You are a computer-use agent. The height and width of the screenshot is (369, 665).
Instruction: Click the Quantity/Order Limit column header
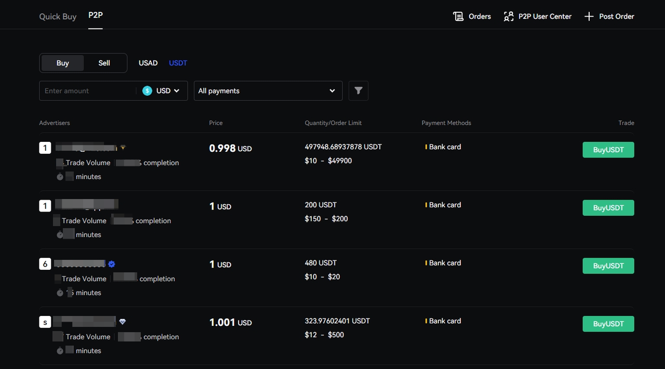pyautogui.click(x=334, y=123)
